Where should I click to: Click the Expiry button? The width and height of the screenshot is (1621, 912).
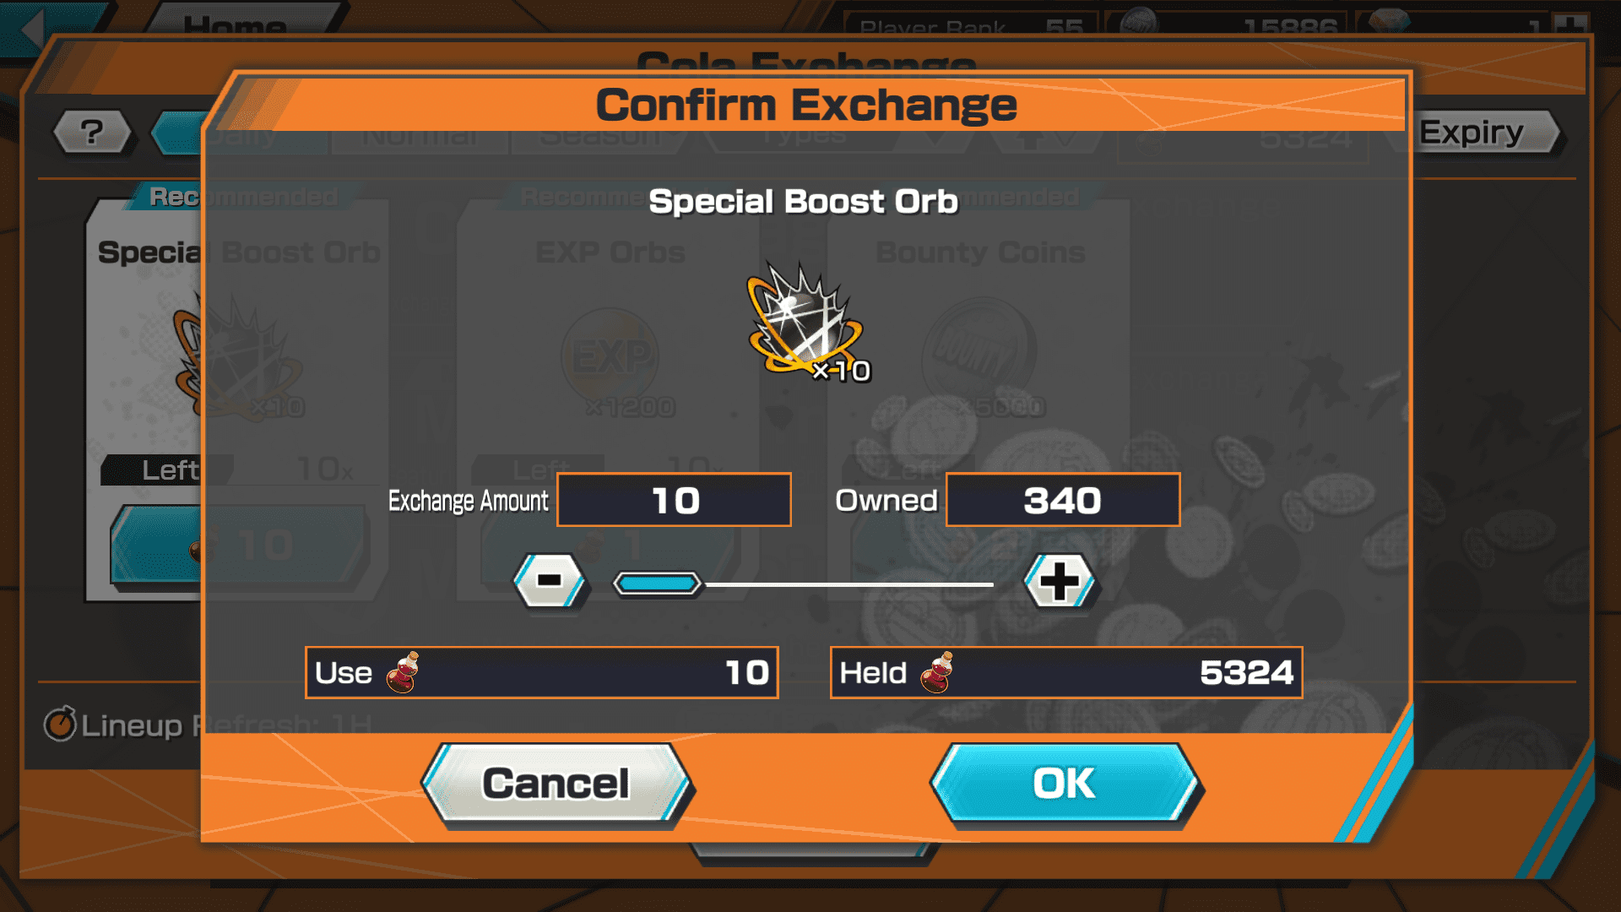[x=1483, y=132]
